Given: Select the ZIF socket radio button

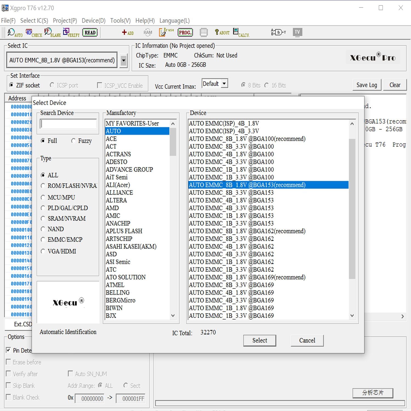Looking at the screenshot, I should (x=11, y=85).
